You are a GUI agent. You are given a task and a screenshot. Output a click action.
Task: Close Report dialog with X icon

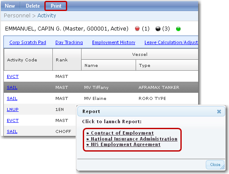(x=219, y=111)
